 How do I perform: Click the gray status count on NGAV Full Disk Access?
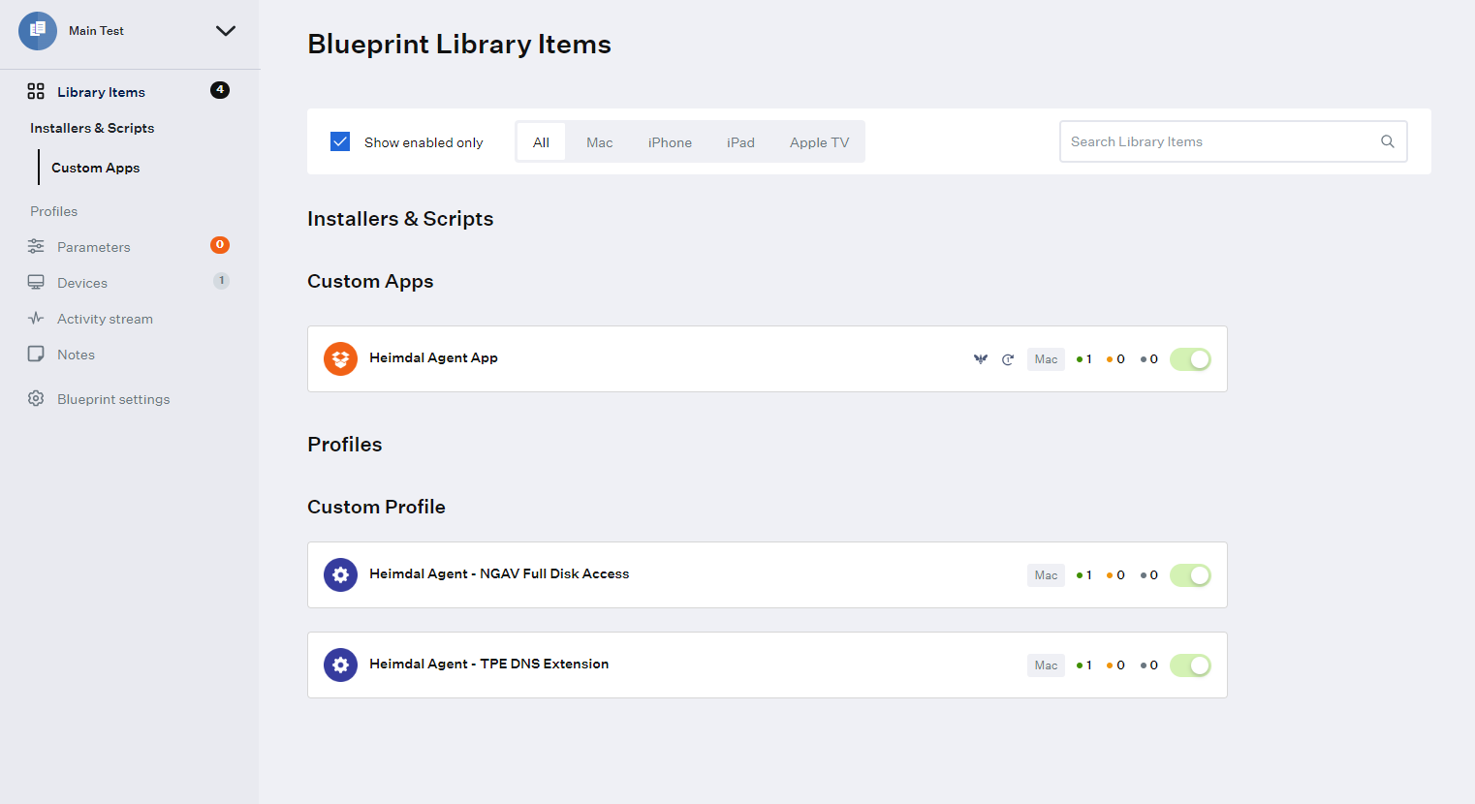tap(1149, 575)
